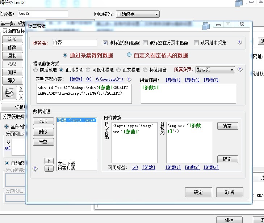Click [参数1] link beside 组合结果

pyautogui.click(x=173, y=80)
